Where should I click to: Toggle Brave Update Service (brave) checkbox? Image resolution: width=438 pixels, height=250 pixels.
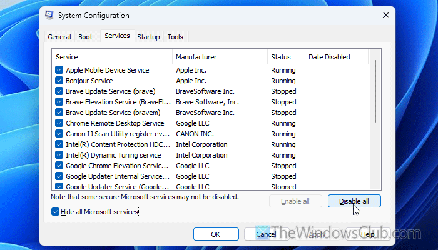[59, 91]
